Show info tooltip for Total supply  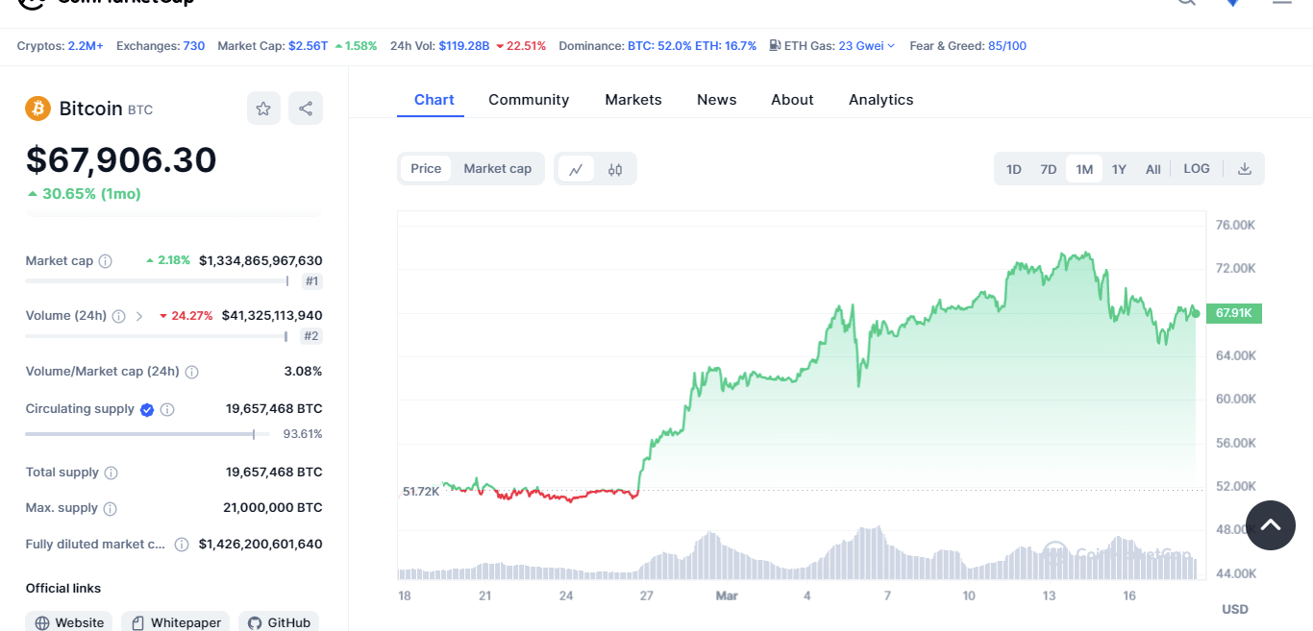point(111,473)
